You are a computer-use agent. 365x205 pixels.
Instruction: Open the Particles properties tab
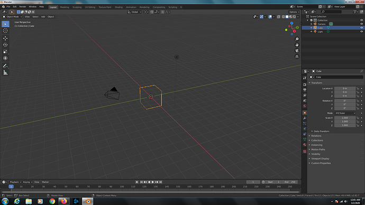pyautogui.click(x=305, y=124)
